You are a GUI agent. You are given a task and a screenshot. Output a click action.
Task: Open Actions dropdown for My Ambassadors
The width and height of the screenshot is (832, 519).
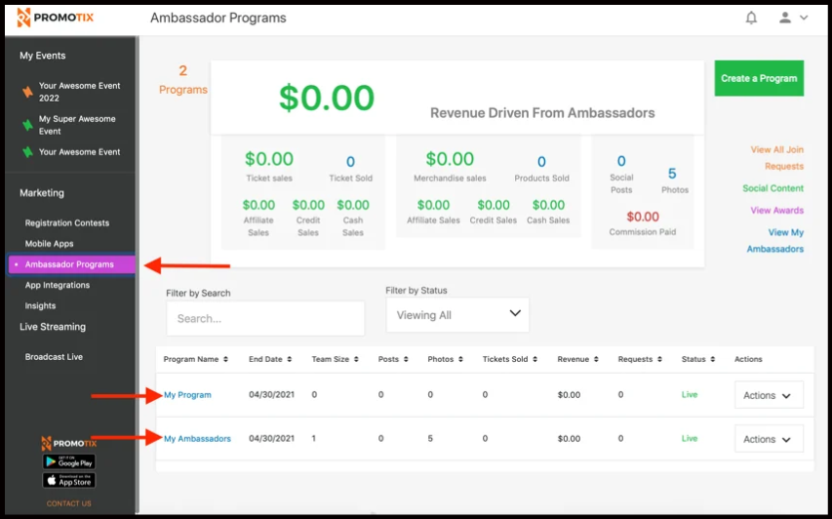768,439
